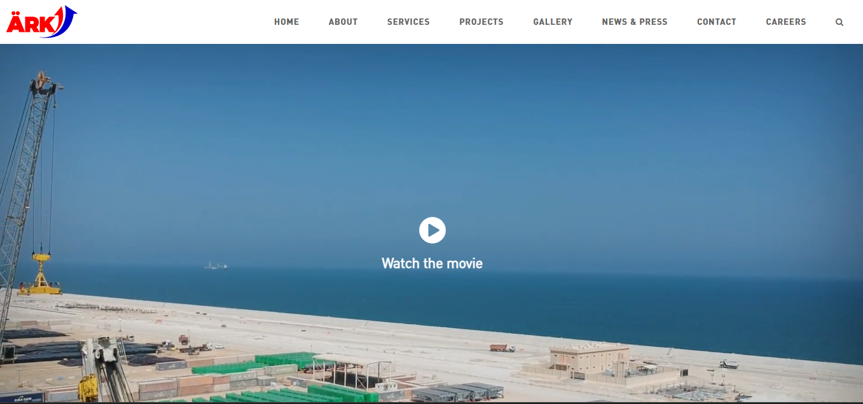The width and height of the screenshot is (863, 404).
Task: Go to the HOME page
Action: pyautogui.click(x=286, y=22)
